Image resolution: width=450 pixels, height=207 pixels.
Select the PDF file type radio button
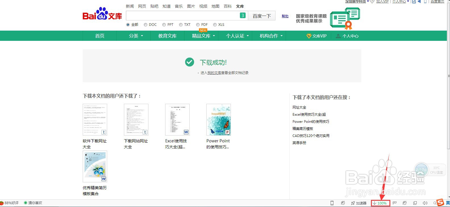click(198, 25)
